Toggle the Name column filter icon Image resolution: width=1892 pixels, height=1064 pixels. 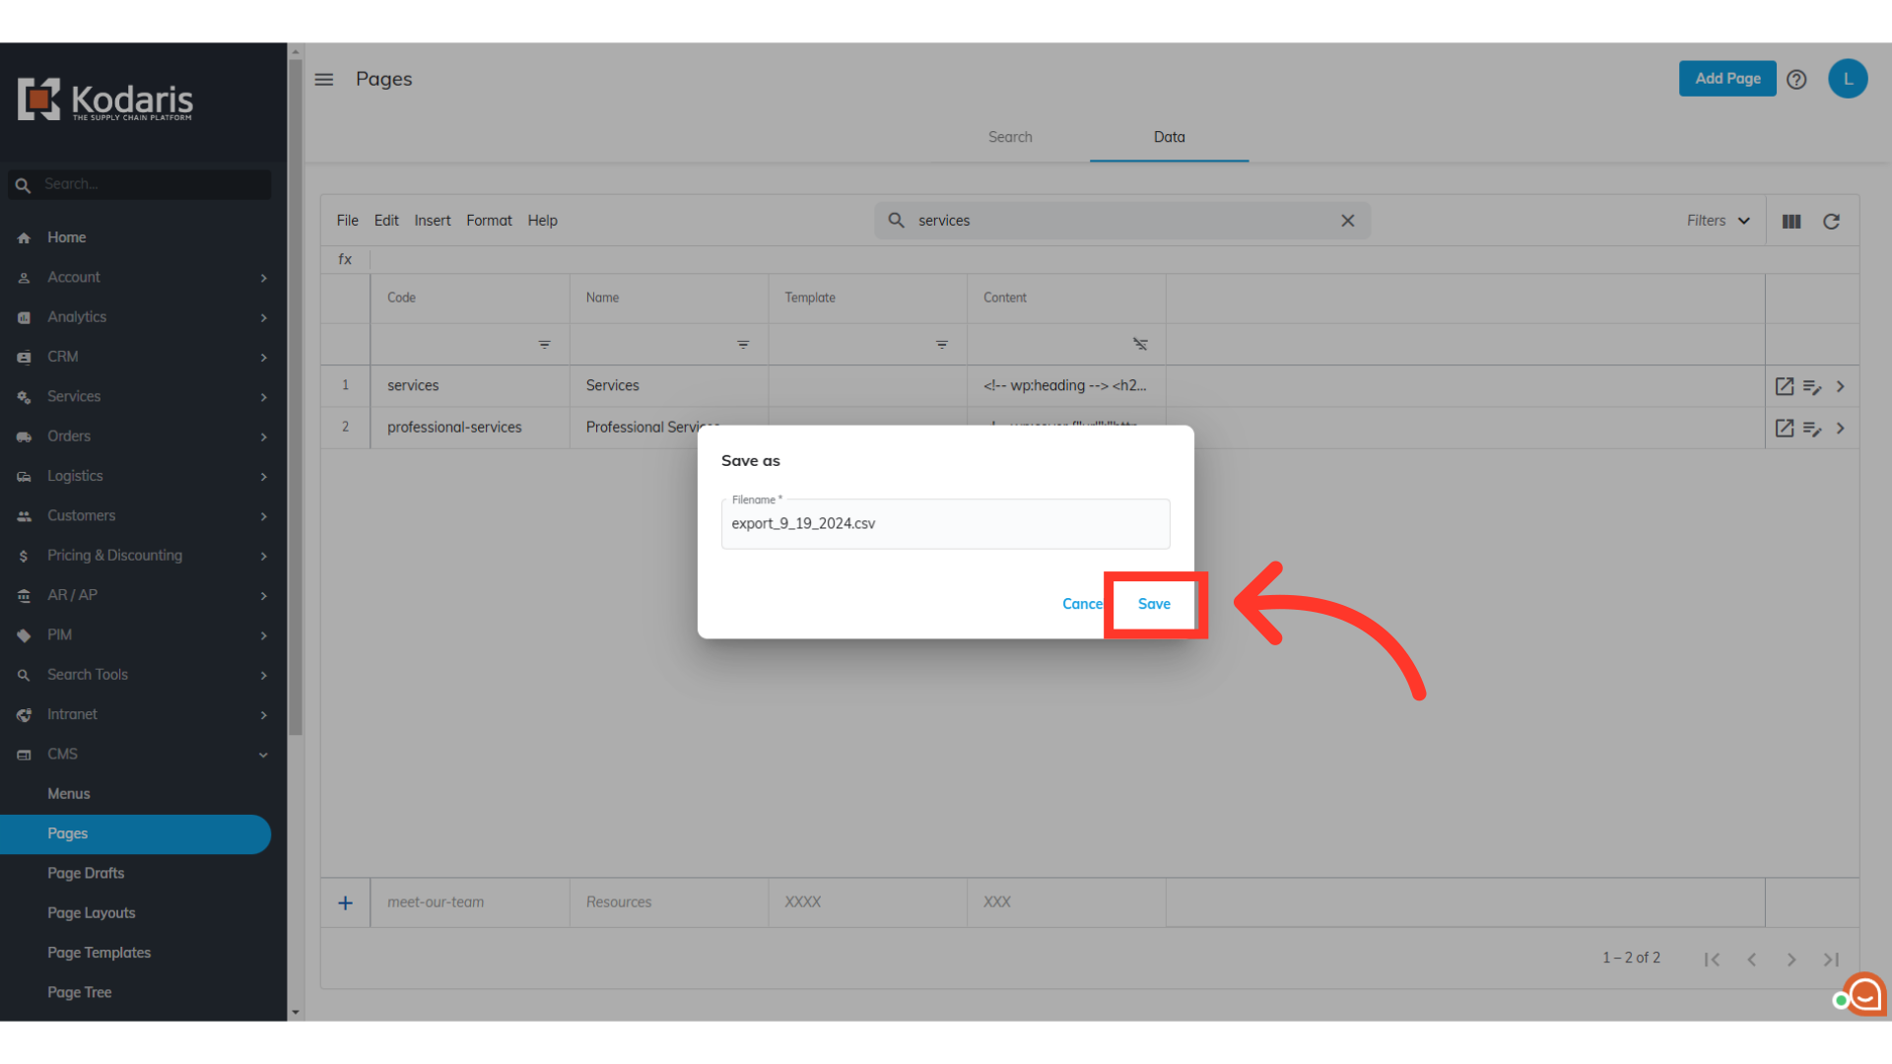pos(743,344)
